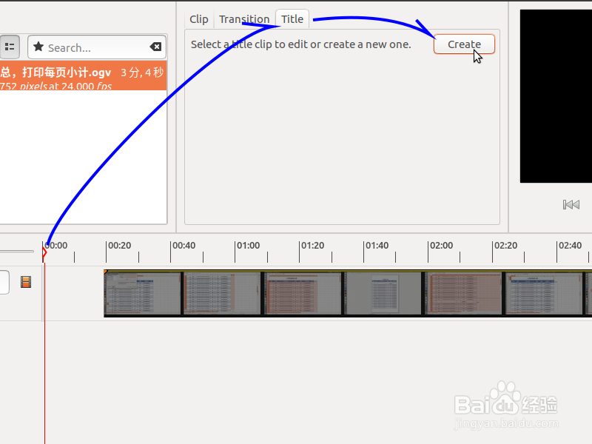Click the 01:40 ruler mark

pos(377,246)
